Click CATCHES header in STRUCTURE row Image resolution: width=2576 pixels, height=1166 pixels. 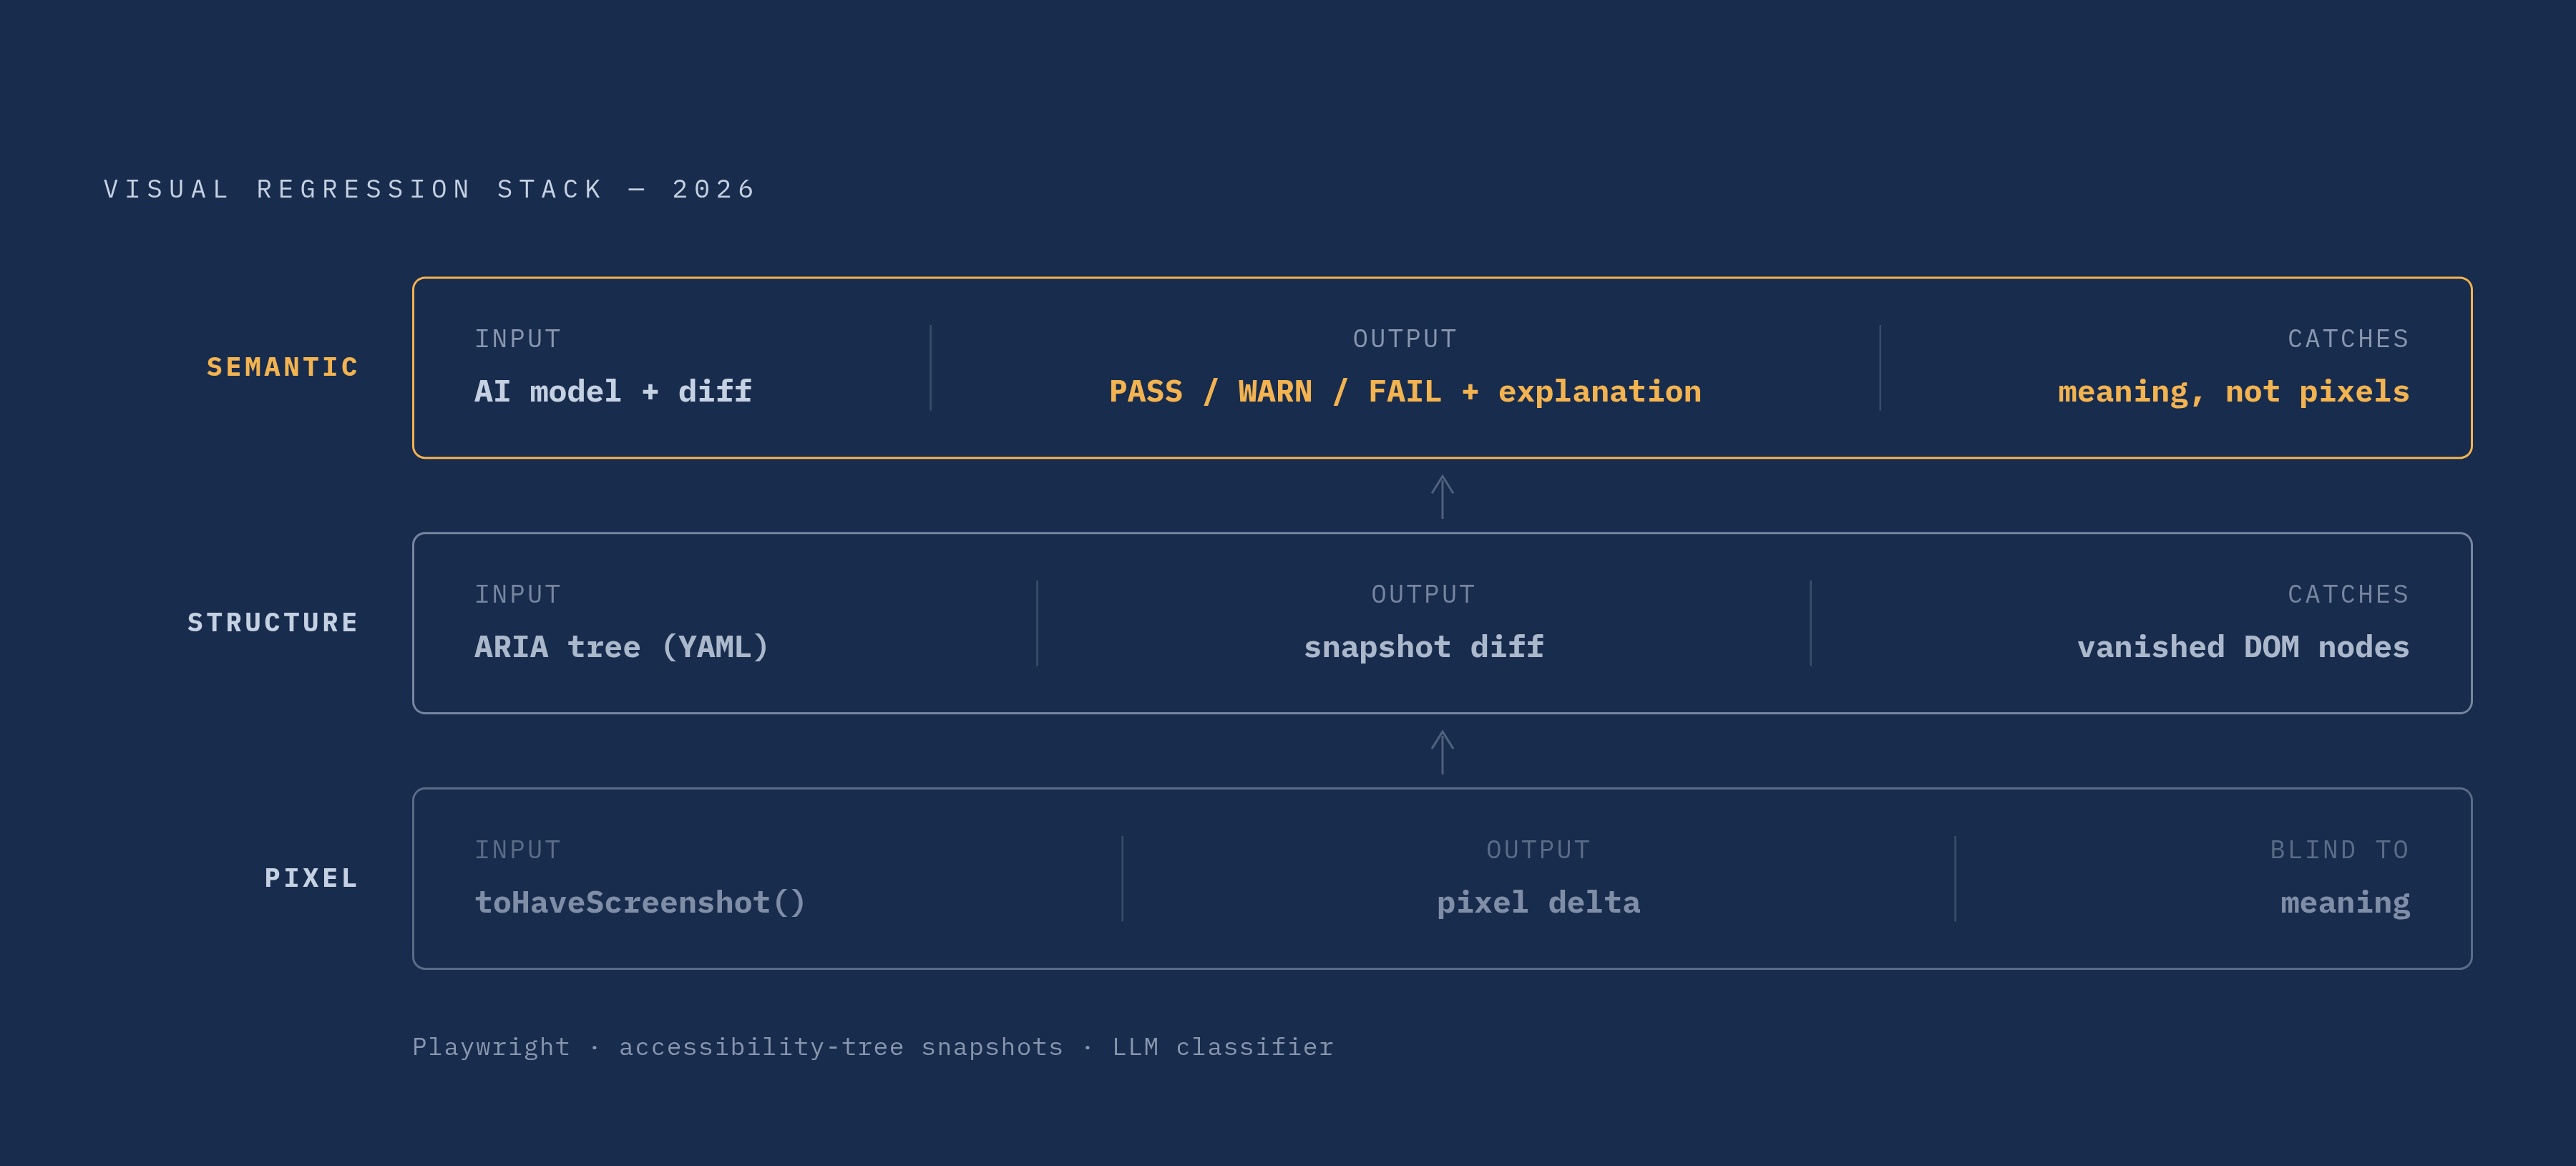pyautogui.click(x=2348, y=594)
